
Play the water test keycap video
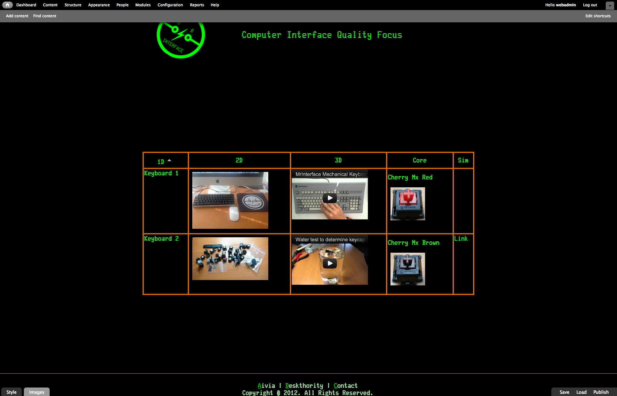click(330, 263)
